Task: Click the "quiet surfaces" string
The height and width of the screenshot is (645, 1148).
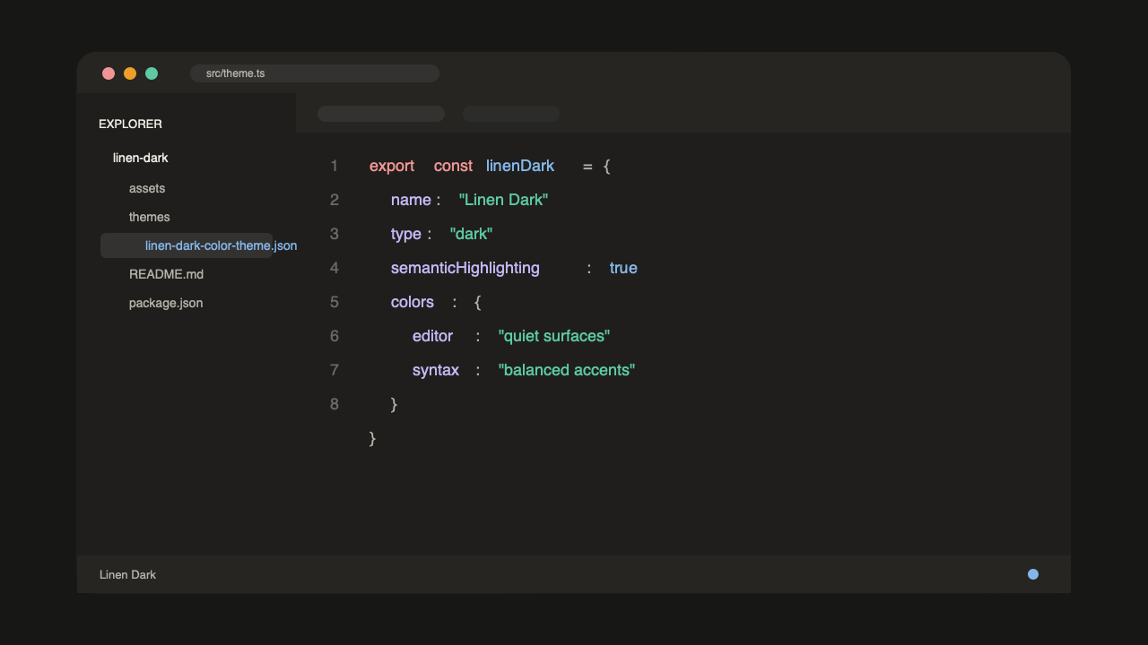Action: [554, 336]
